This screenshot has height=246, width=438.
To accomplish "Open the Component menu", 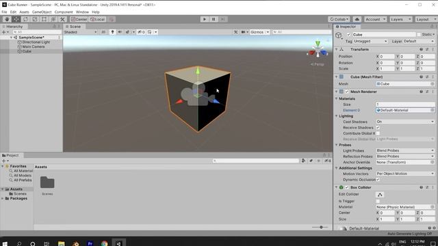I will coord(64,12).
